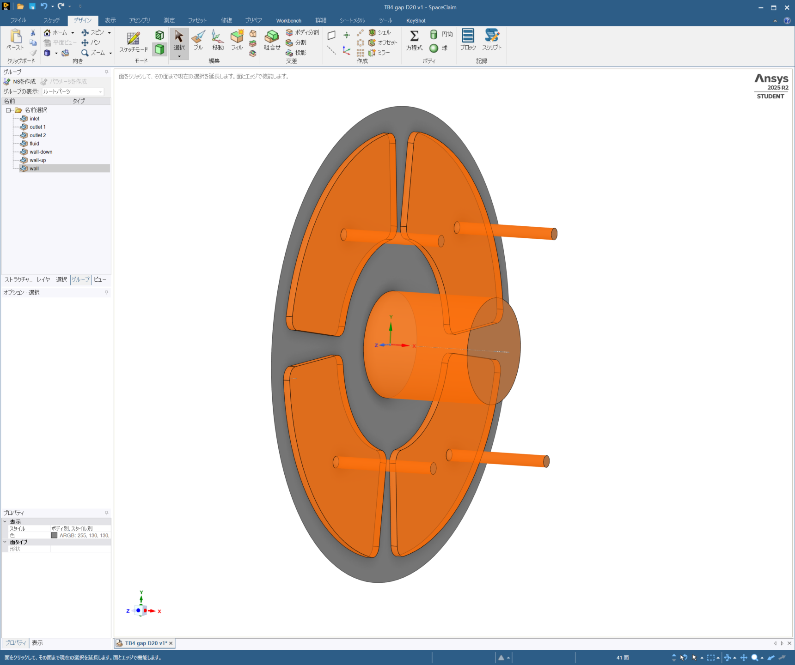795x665 pixels.
Task: Enter Sketch Mode (スケッチモード)
Action: [x=134, y=42]
